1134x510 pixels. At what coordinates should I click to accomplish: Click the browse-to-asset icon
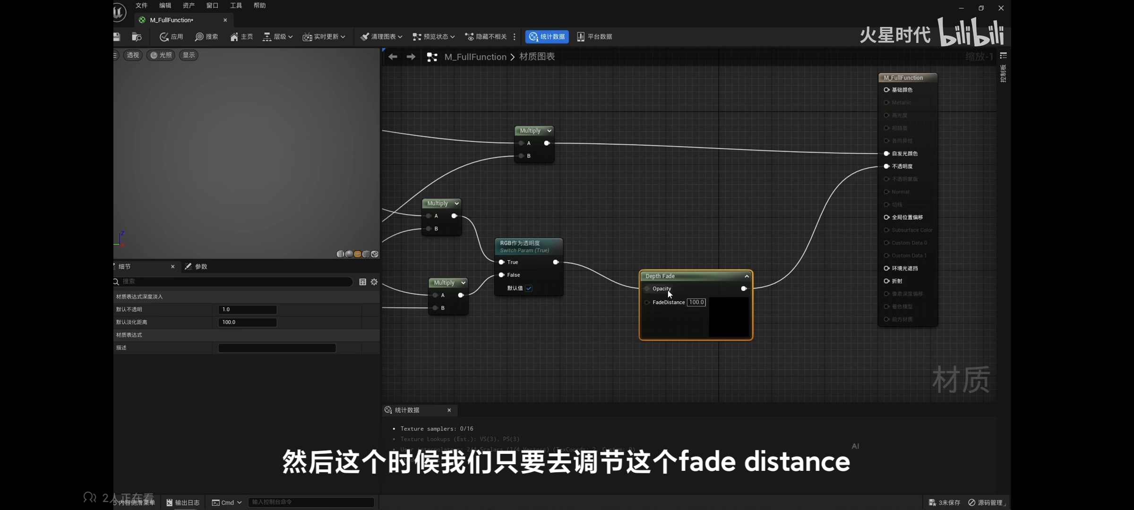[x=137, y=37]
